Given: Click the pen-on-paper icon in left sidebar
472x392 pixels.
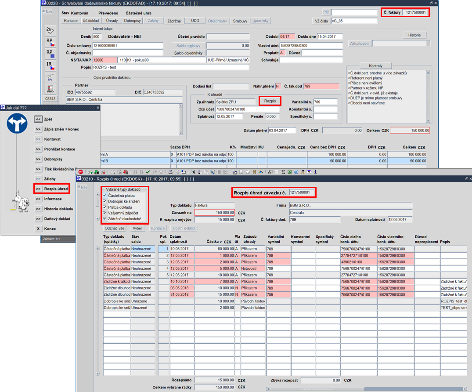Looking at the screenshot, I should click(50, 30).
